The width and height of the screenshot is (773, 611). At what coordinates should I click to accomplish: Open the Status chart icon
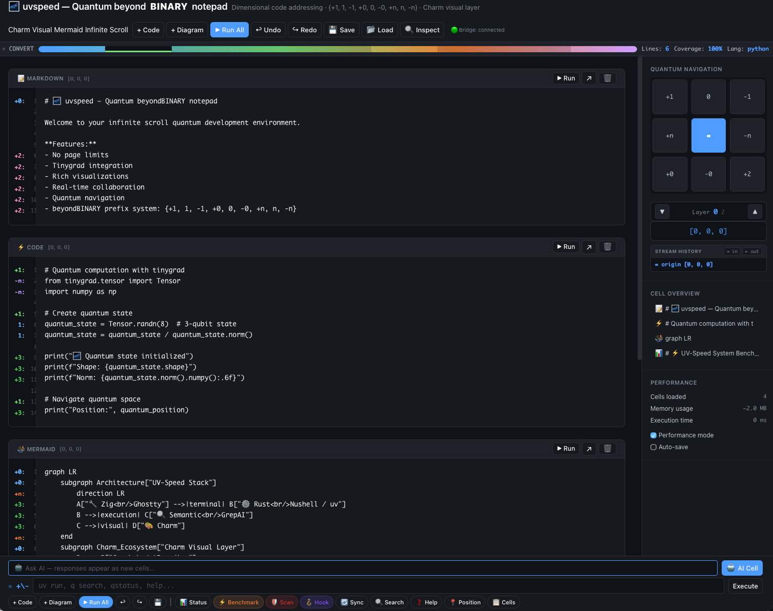(184, 602)
